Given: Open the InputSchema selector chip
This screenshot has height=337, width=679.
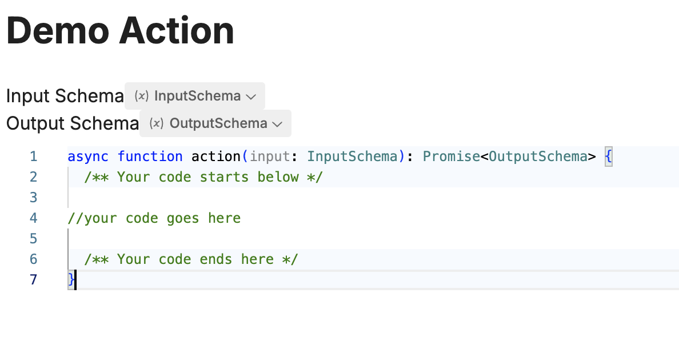Looking at the screenshot, I should 195,96.
